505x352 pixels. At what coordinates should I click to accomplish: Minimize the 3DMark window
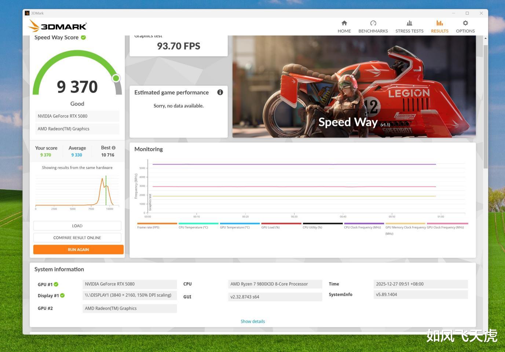(454, 13)
